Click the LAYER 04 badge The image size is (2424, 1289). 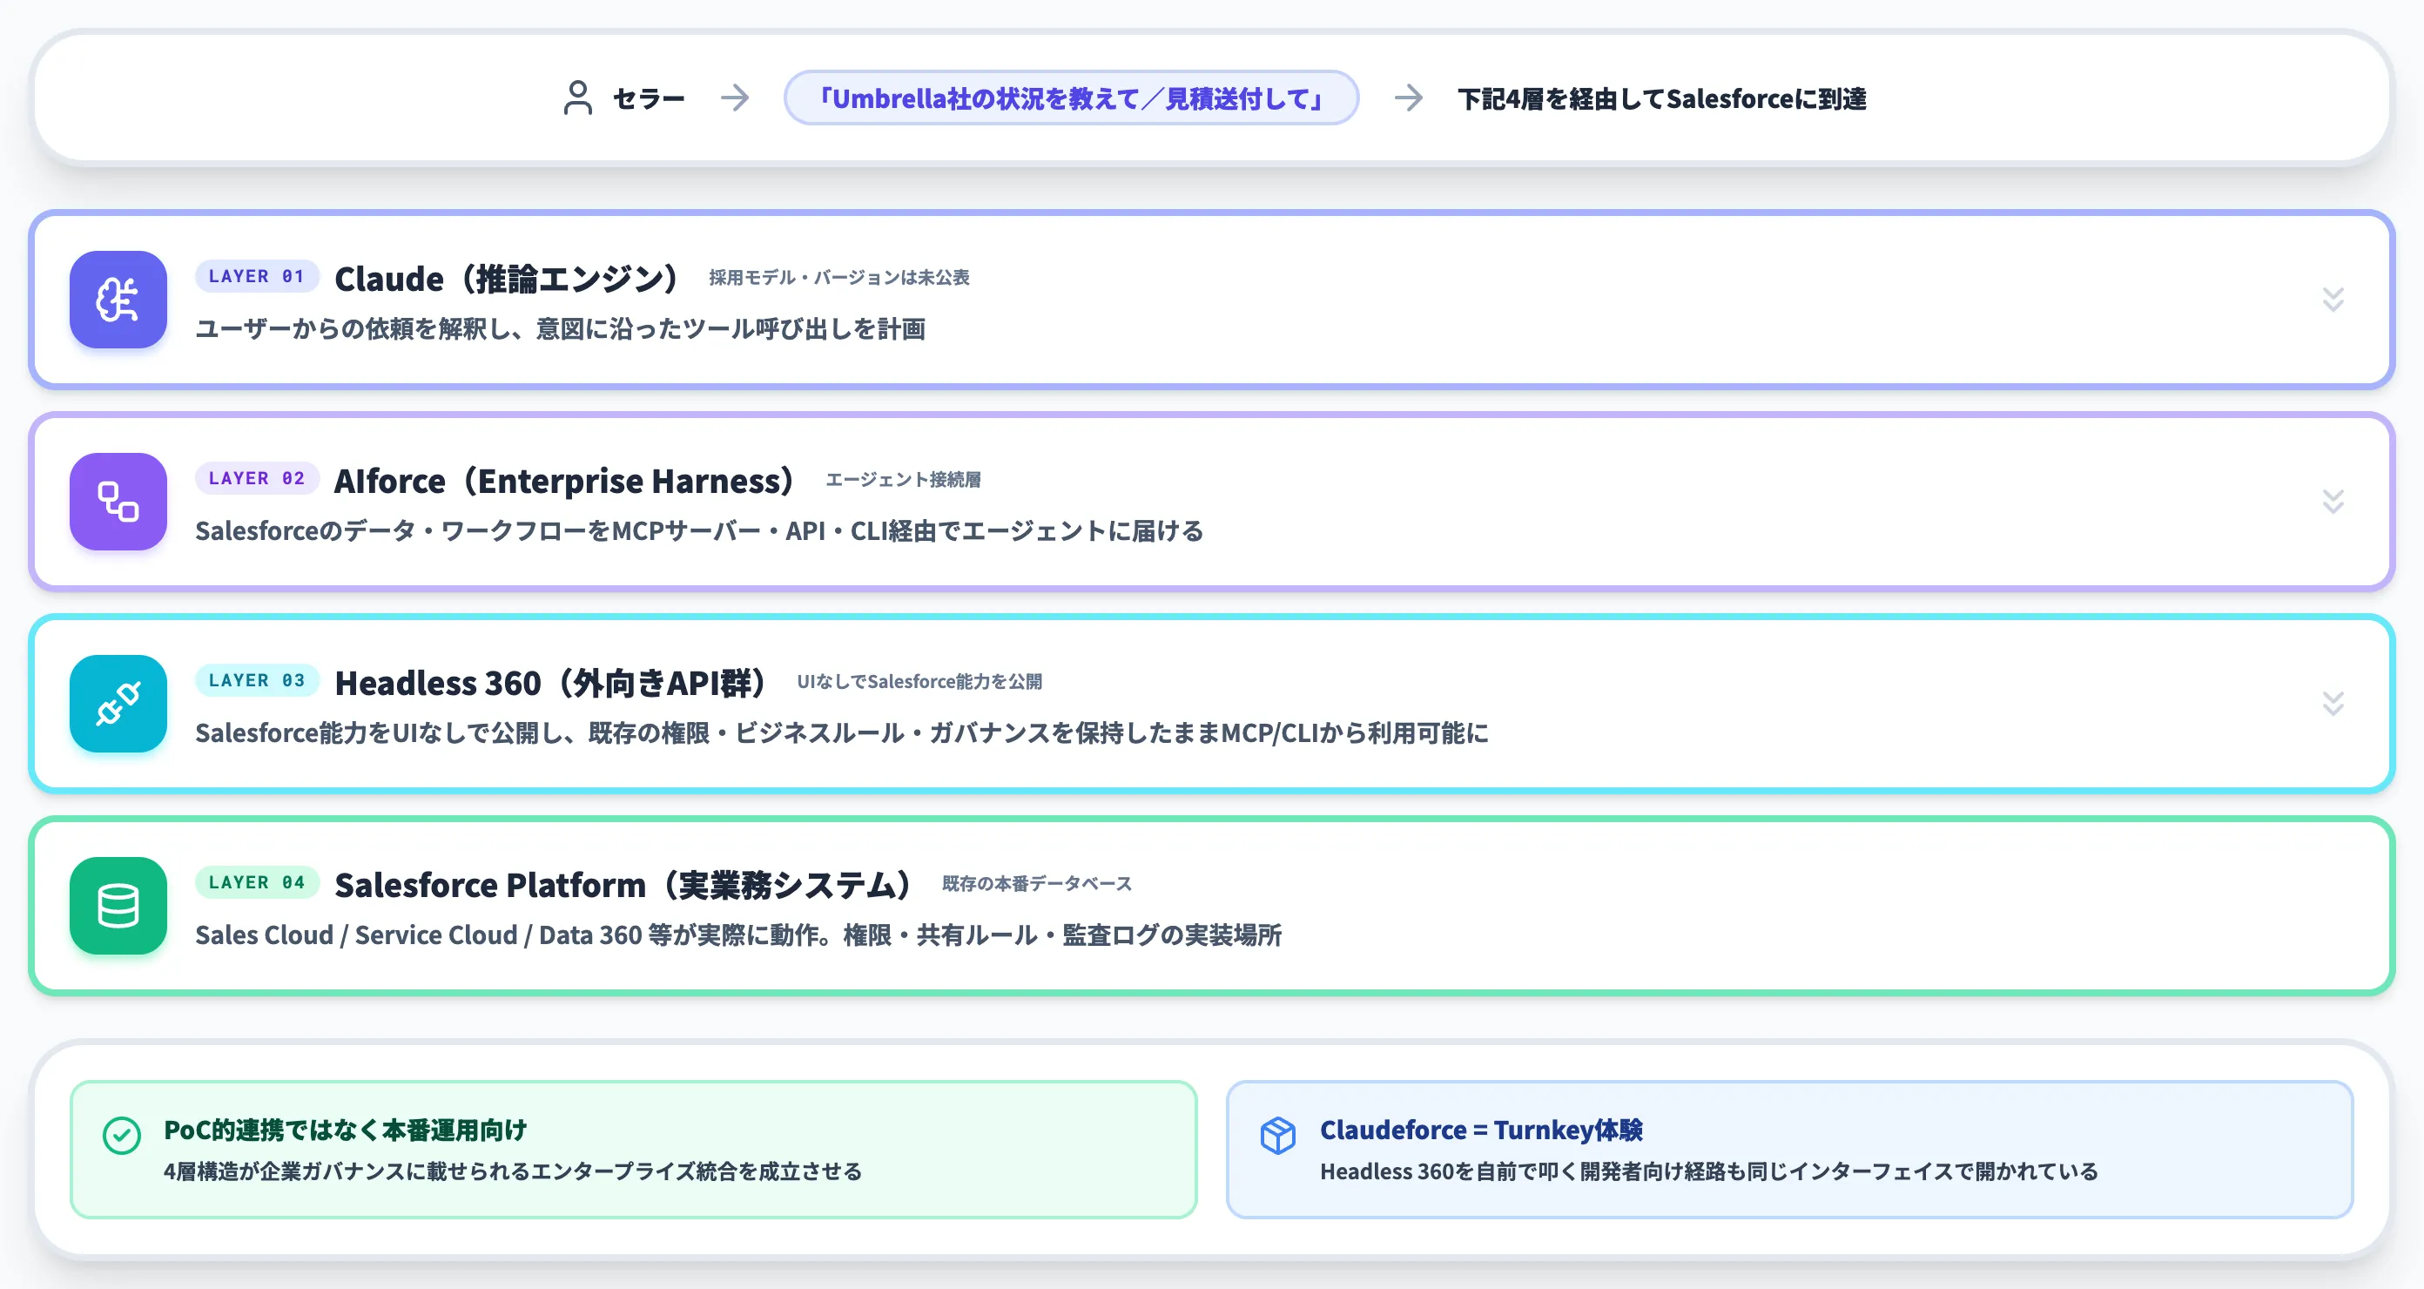pyautogui.click(x=257, y=882)
